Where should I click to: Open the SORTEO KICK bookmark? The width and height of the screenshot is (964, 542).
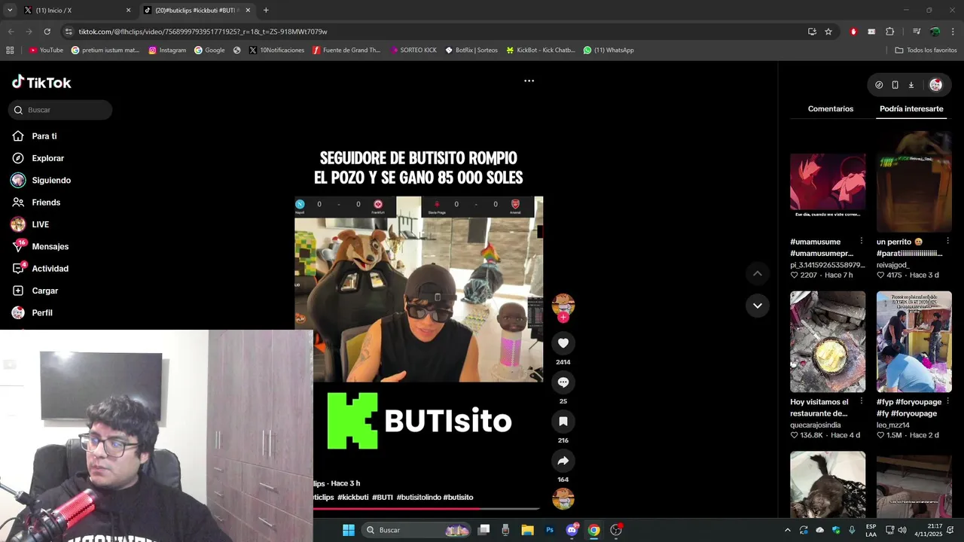413,50
